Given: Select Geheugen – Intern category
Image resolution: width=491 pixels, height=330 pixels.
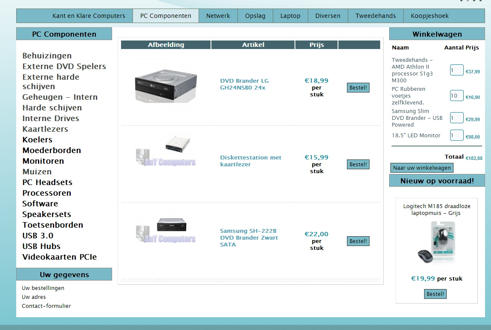Looking at the screenshot, I should tap(60, 97).
